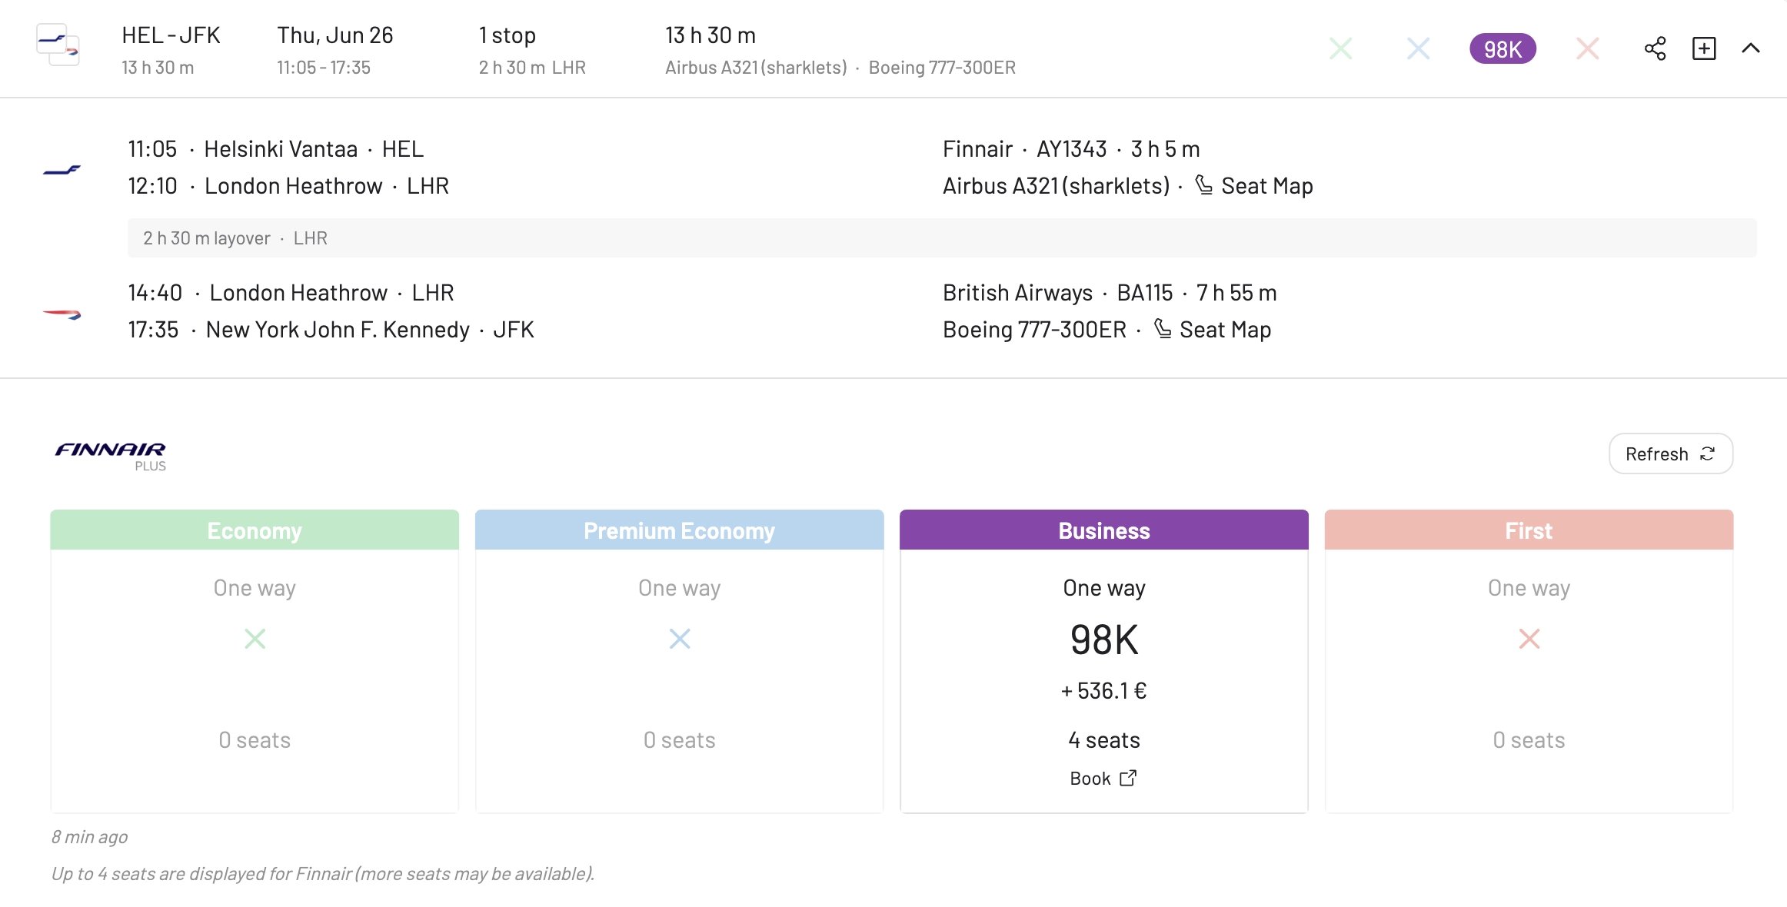Click the 'Finnair · AY1343 · 3 h 5 m' text

coord(1071,149)
